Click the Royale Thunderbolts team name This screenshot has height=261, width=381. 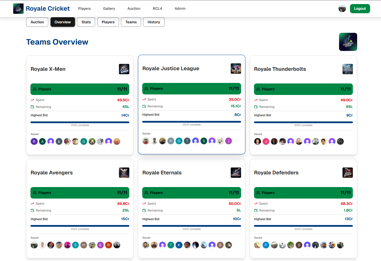[280, 69]
